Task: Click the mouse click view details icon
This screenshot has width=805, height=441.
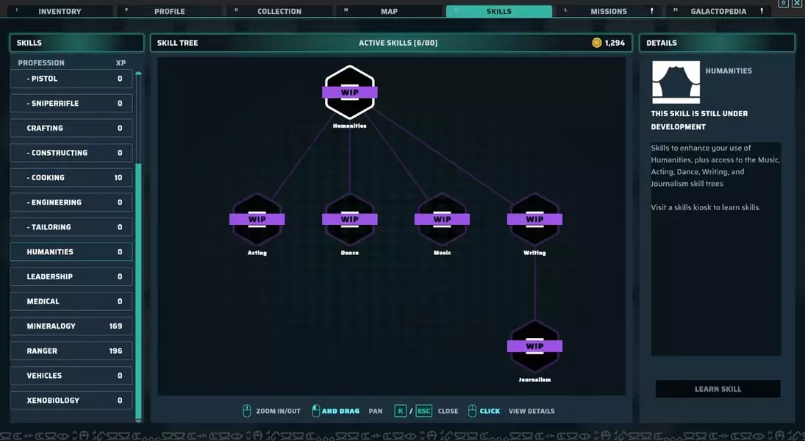Action: pyautogui.click(x=472, y=411)
